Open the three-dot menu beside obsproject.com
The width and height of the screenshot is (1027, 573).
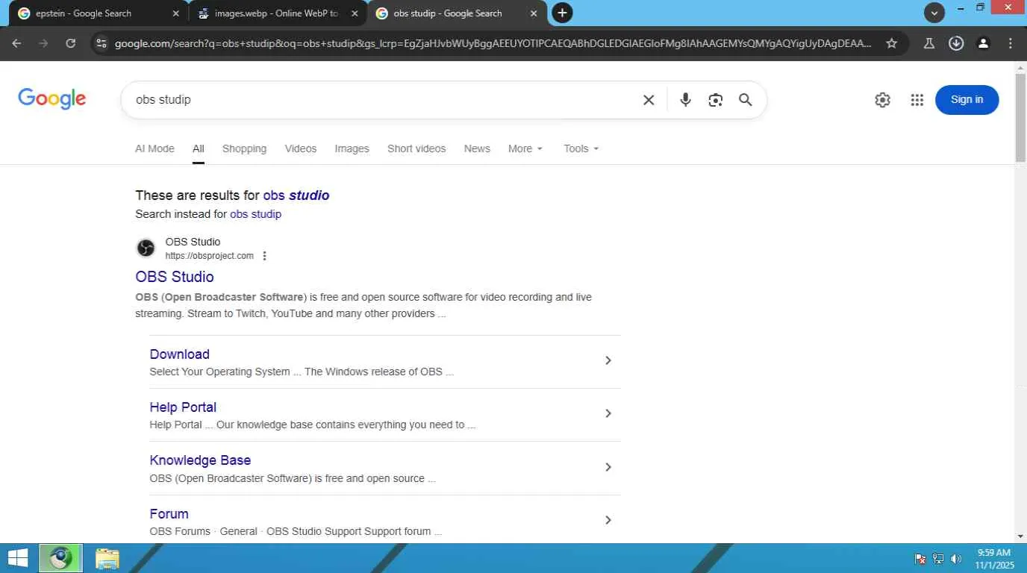coord(264,256)
